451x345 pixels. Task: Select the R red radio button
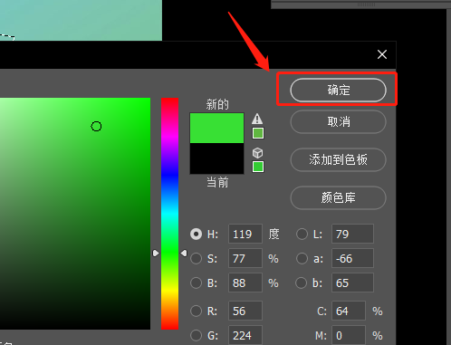196,311
